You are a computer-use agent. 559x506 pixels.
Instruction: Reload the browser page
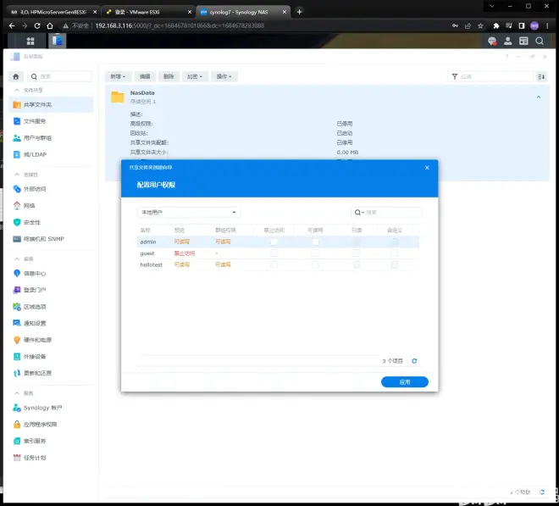37,25
